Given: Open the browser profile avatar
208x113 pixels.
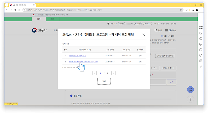Looking at the screenshot, I should tap(197, 10).
